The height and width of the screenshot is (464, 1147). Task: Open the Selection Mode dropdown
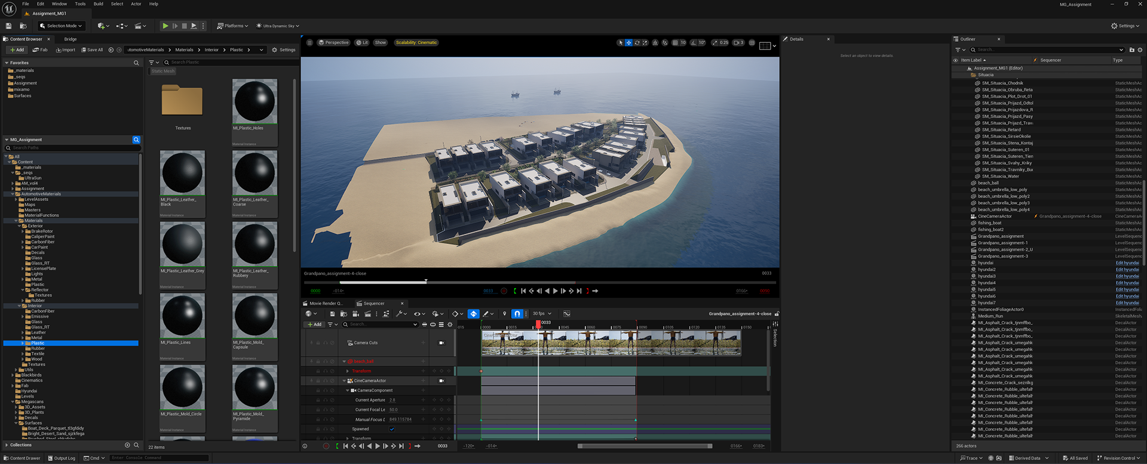(62, 26)
